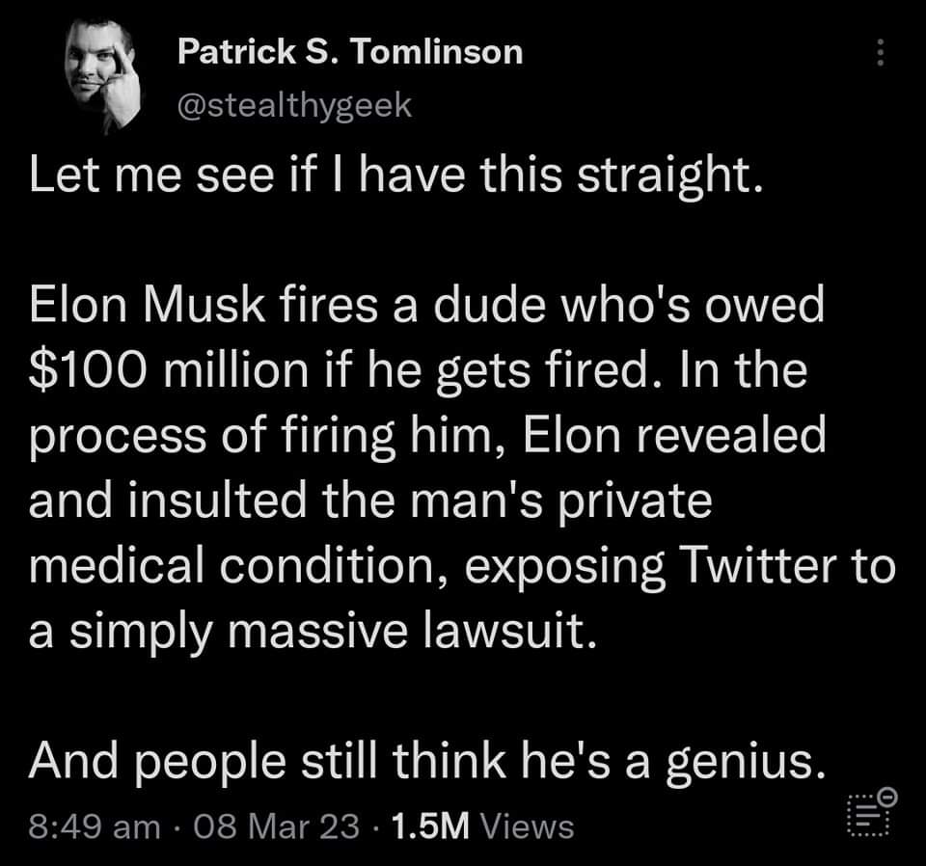Open the three-dot more options menu
This screenshot has height=866, width=926.
pyautogui.click(x=880, y=53)
